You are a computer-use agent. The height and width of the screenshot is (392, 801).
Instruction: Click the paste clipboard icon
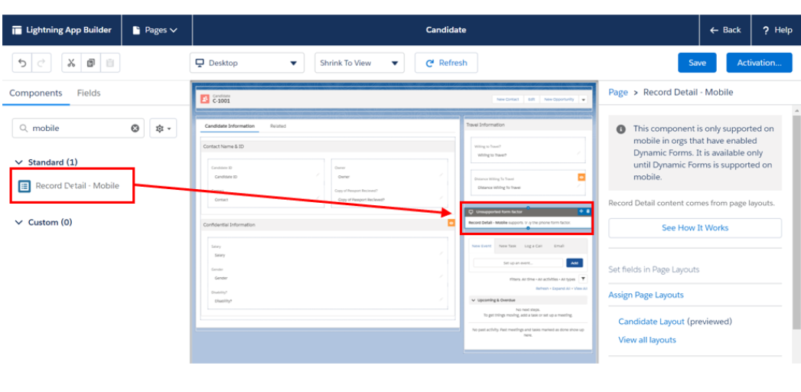click(109, 63)
